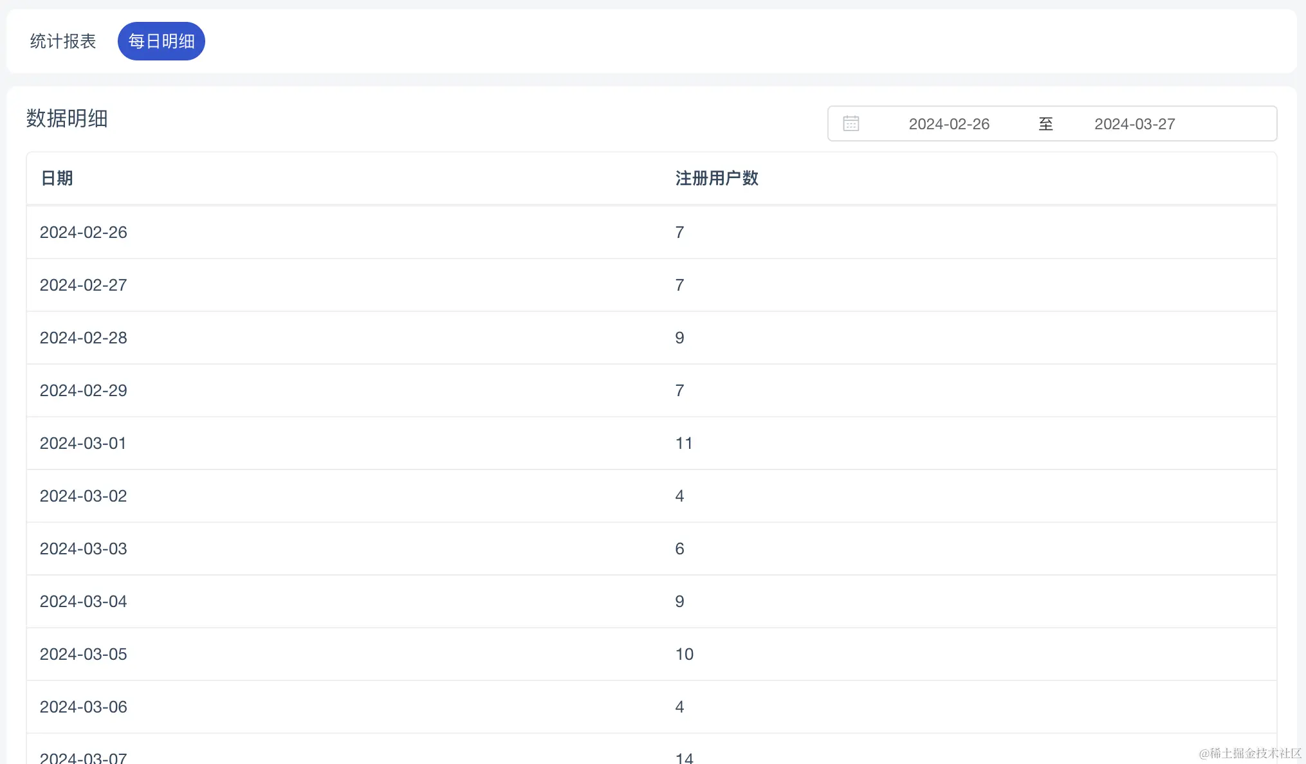Click value 11 for 2024-03-01

[x=683, y=443]
